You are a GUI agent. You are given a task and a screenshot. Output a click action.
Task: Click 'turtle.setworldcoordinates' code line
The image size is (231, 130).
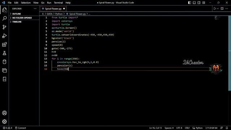coord(83,35)
